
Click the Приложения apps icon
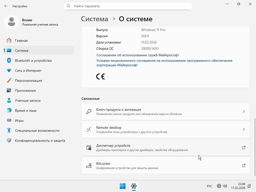tap(9, 90)
